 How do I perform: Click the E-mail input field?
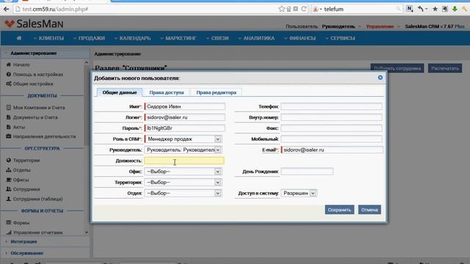coord(331,150)
